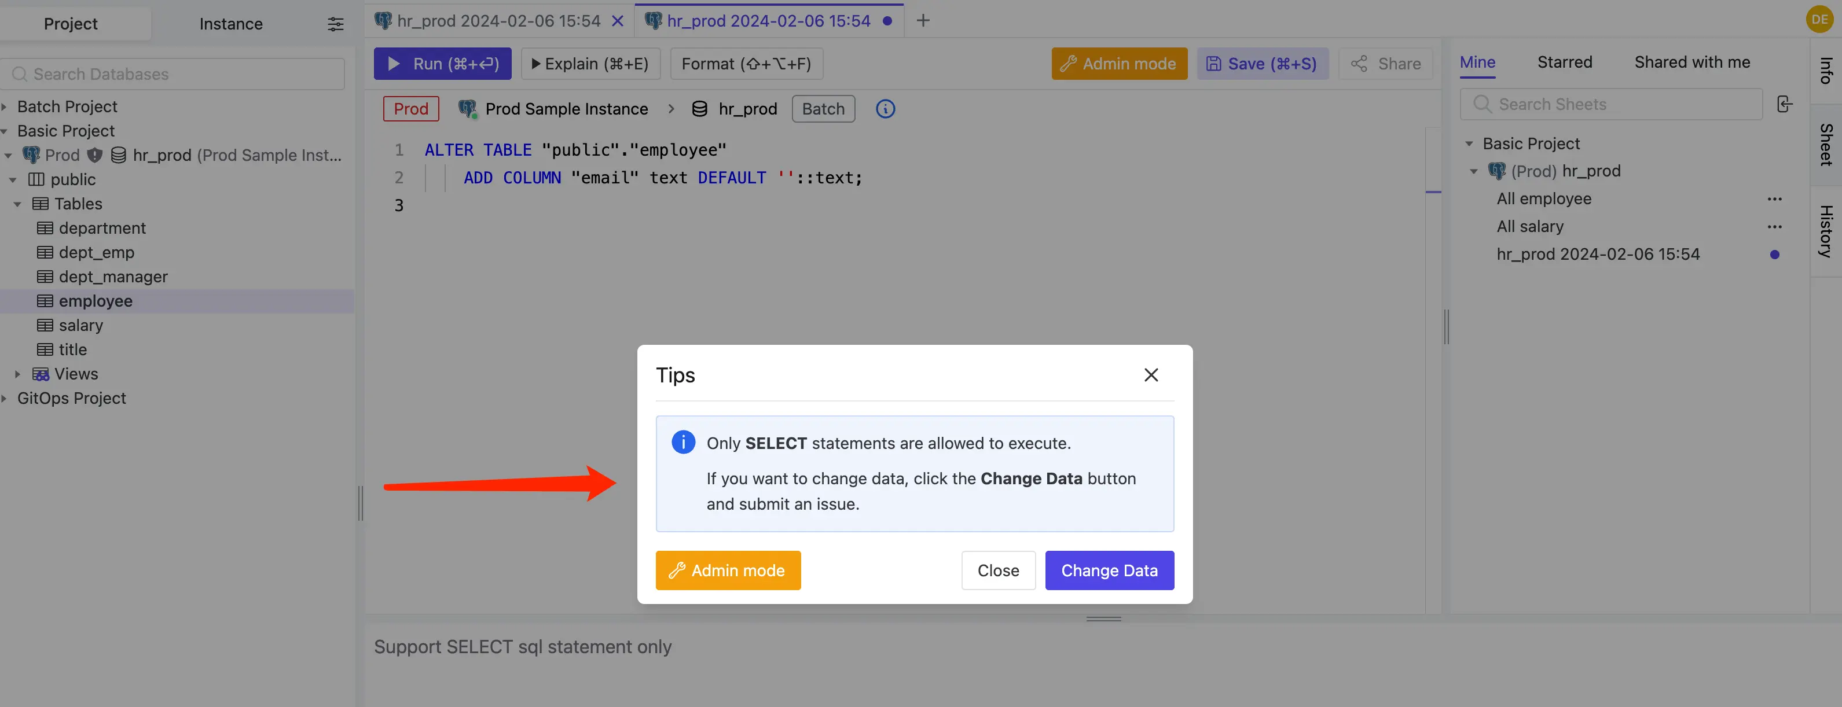Close the Tips dialog with X icon

pos(1151,374)
